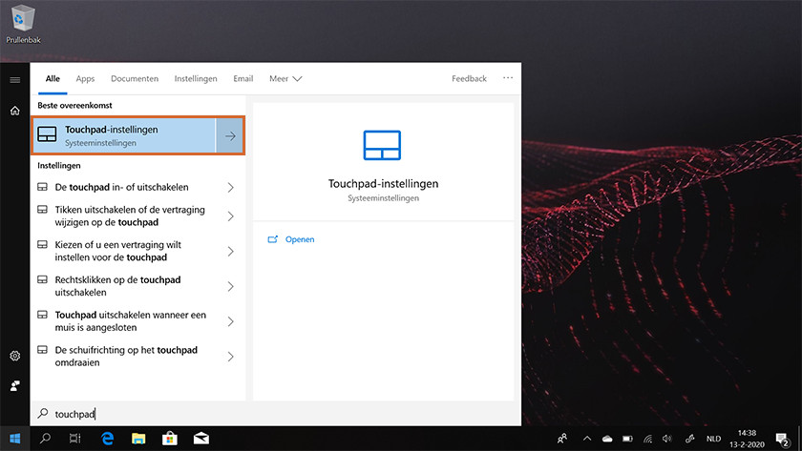Open Microsoft Store from taskbar

click(169, 439)
